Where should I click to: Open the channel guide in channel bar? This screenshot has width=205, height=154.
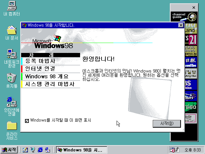coord(184,17)
